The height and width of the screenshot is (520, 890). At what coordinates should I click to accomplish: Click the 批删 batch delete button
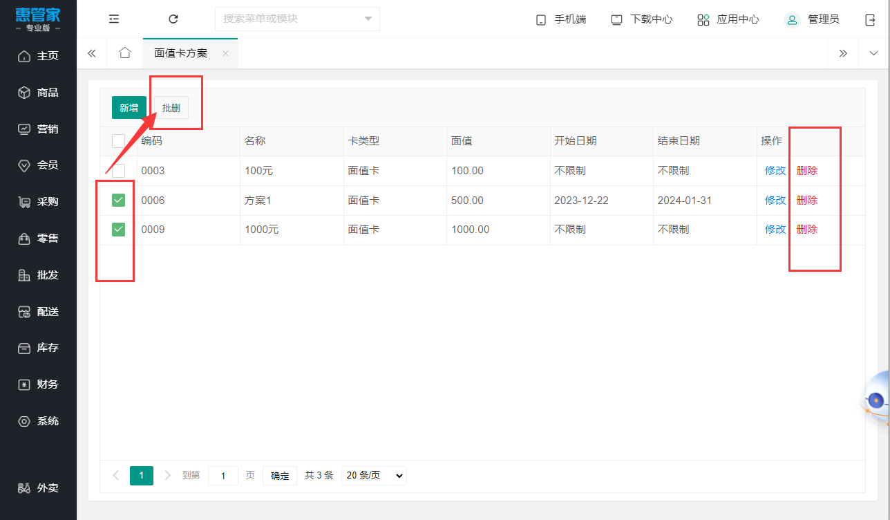point(171,108)
